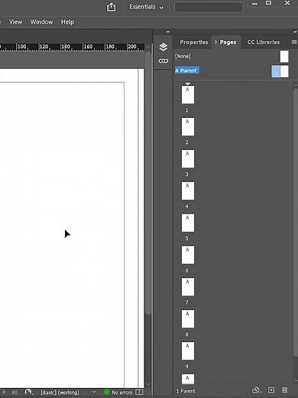Click Pages panel scroll down arrow
Image resolution: width=298 pixels, height=398 pixels.
pos(296,380)
